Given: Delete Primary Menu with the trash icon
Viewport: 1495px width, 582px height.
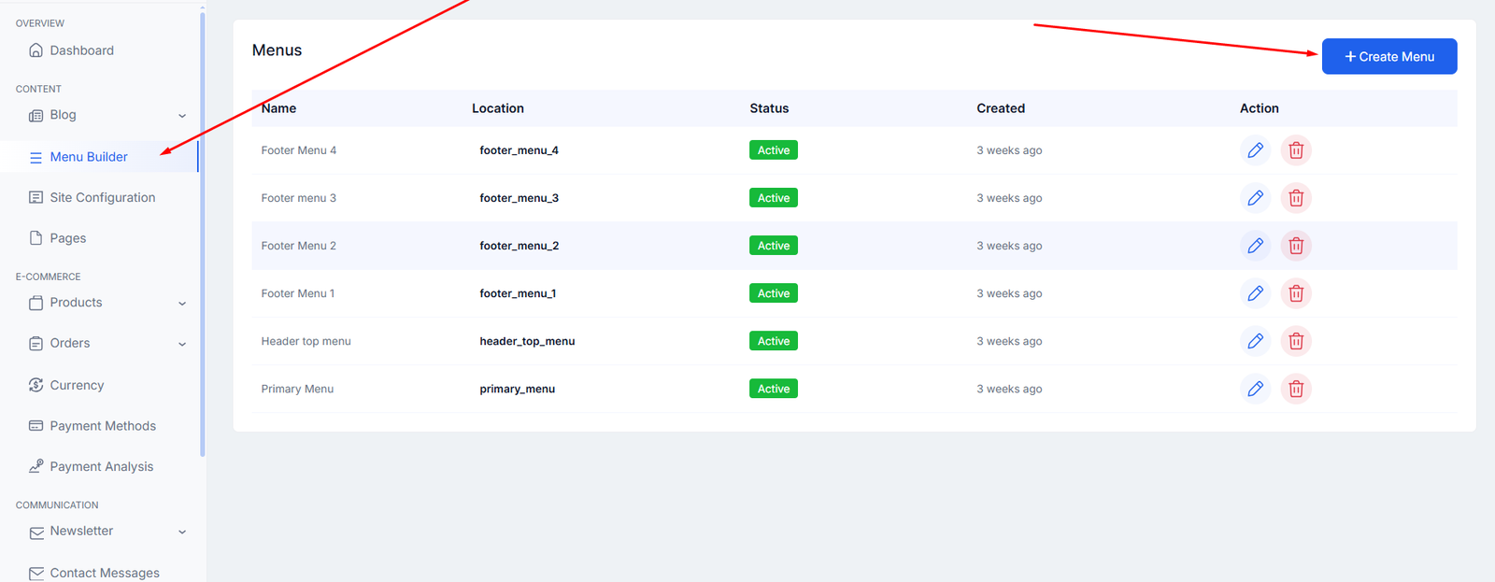Looking at the screenshot, I should pos(1296,389).
